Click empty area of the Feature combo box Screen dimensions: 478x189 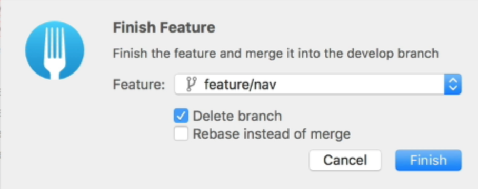(x=360, y=84)
